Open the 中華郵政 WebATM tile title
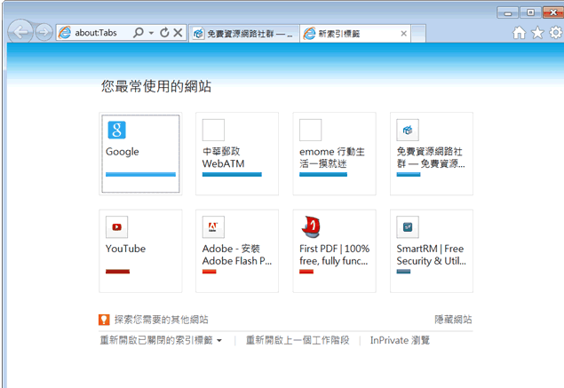Image resolution: width=564 pixels, height=388 pixels. tap(223, 157)
